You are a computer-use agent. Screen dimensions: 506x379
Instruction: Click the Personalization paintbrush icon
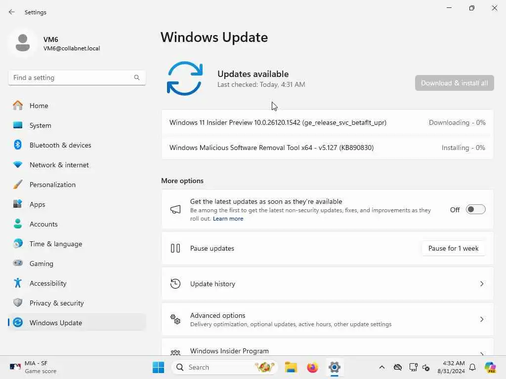[18, 185]
